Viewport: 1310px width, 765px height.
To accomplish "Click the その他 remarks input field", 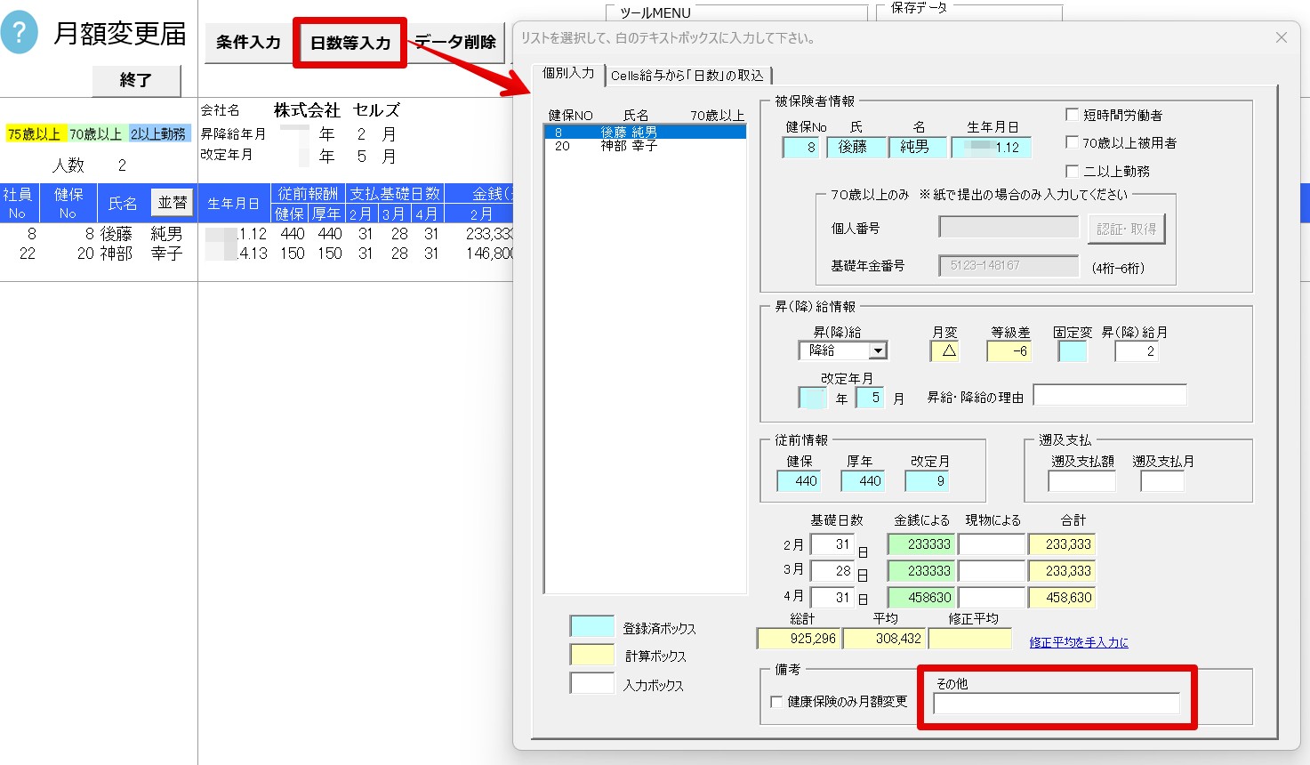I will (1057, 704).
